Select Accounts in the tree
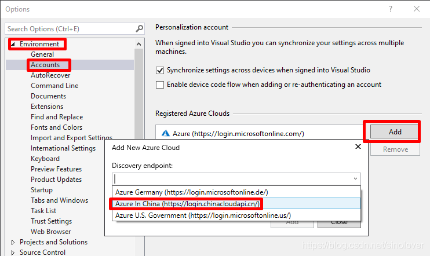 click(45, 65)
